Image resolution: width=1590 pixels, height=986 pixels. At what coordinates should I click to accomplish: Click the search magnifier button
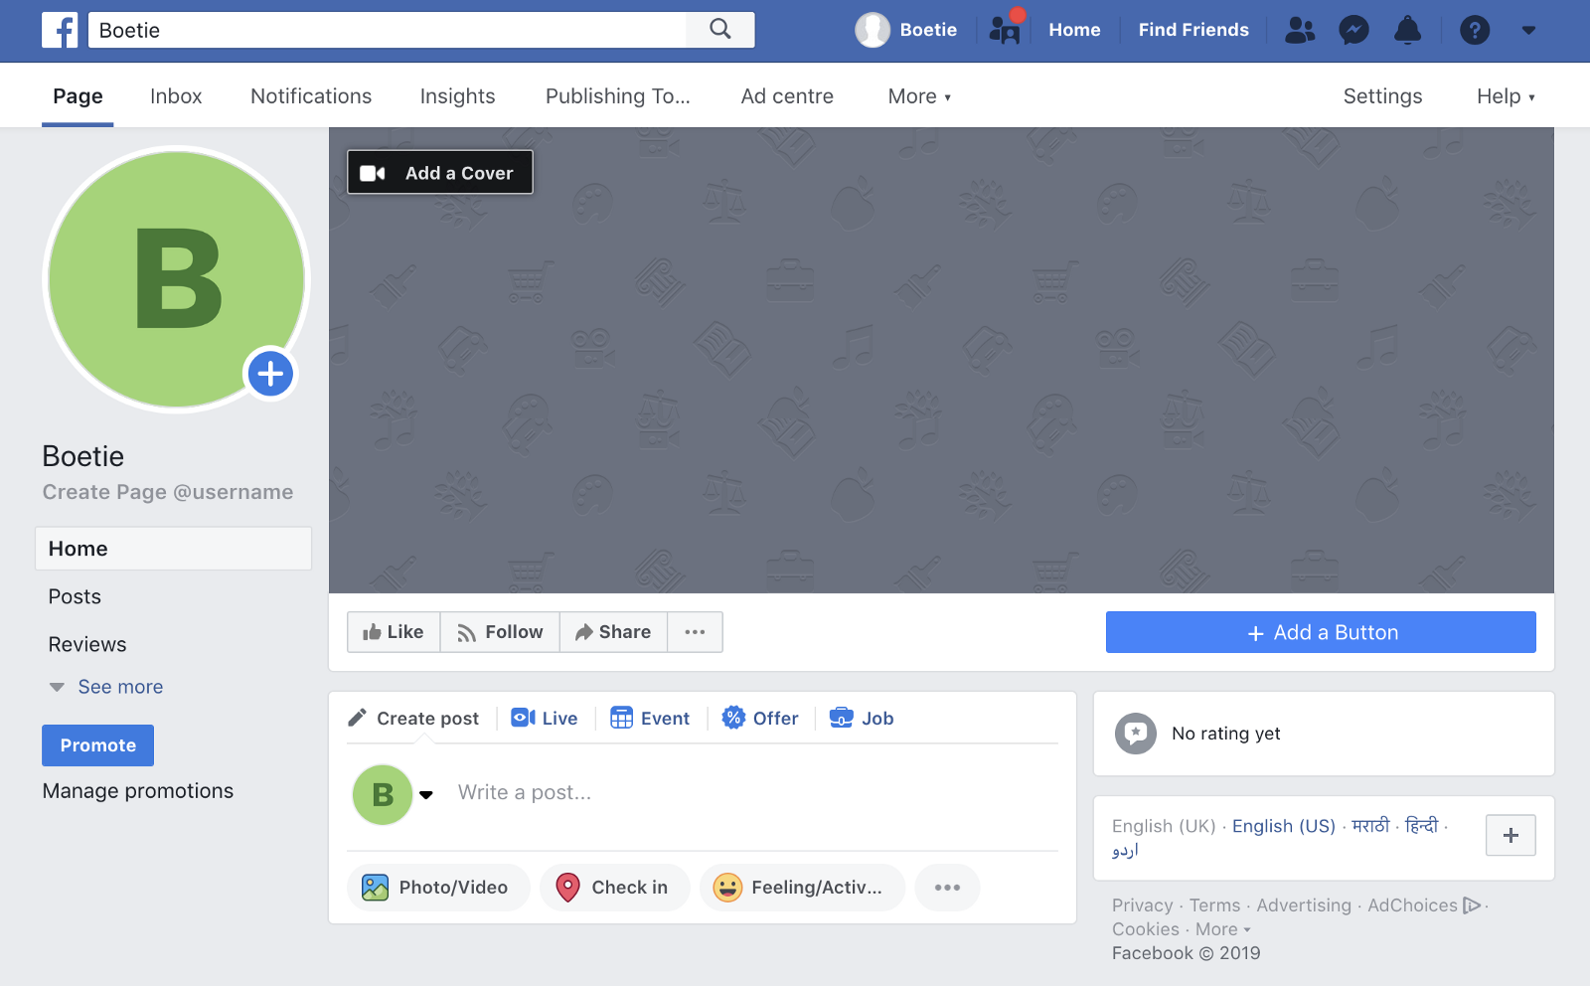[x=720, y=30]
